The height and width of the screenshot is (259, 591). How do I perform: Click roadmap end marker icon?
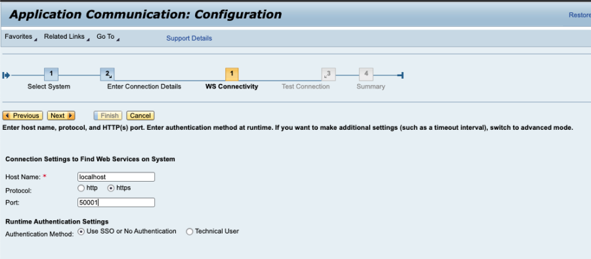coord(401,75)
